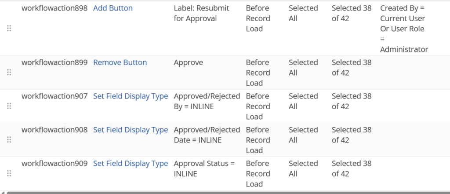This screenshot has width=450, height=194.
Task: Click 'Selected All' in workflowaction909 row
Action: [x=303, y=168]
